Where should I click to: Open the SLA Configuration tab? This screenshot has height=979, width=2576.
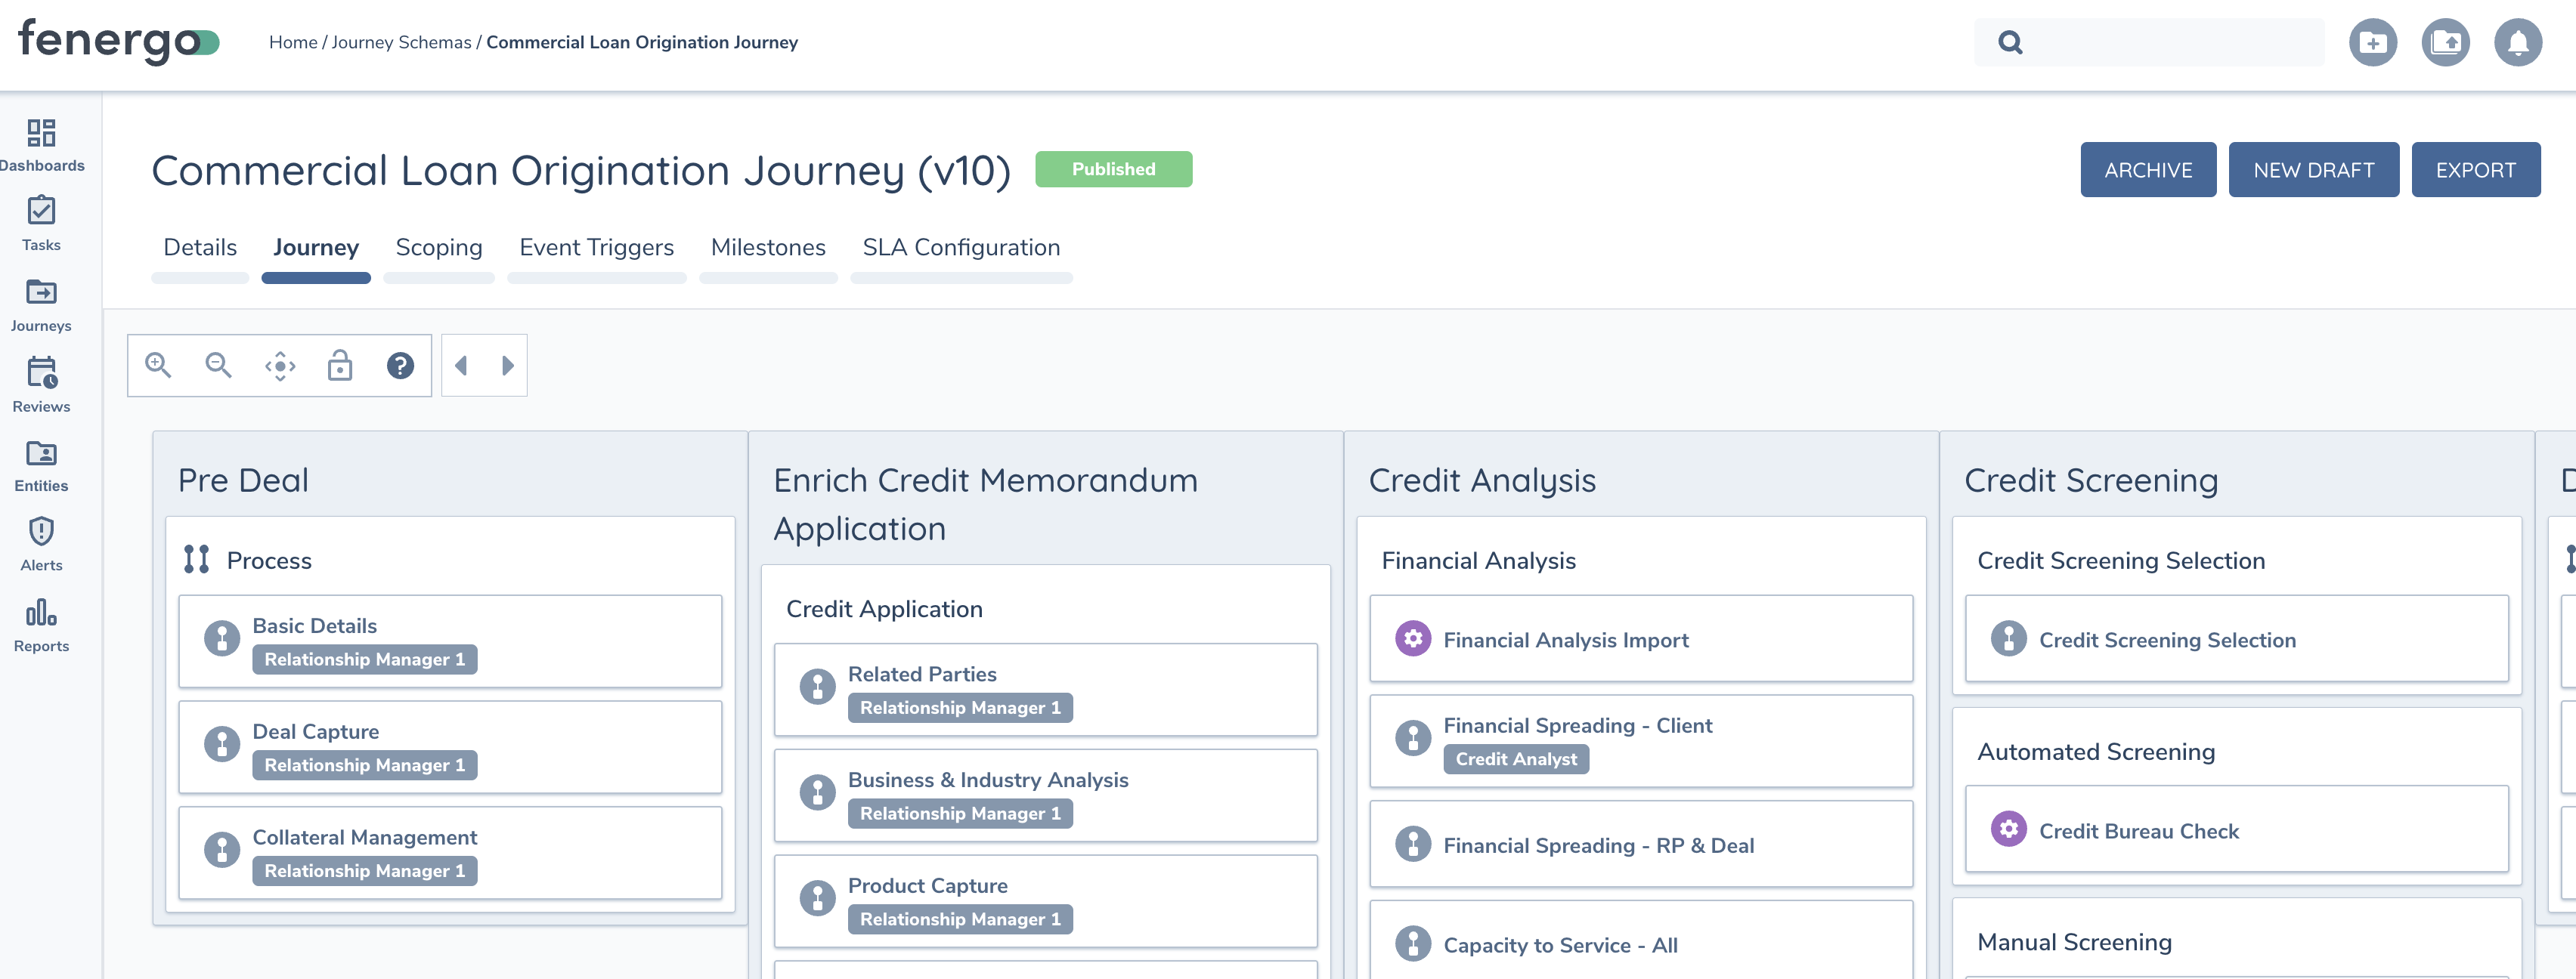(x=960, y=248)
